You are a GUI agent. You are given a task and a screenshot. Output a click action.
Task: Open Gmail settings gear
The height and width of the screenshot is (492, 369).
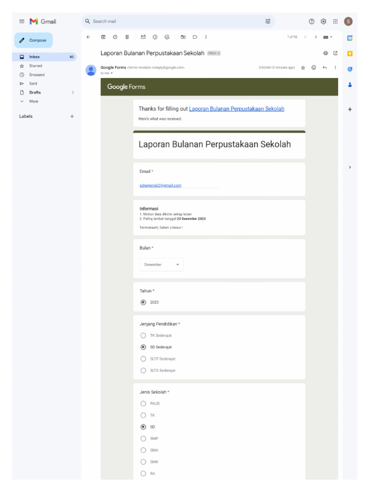tap(323, 21)
